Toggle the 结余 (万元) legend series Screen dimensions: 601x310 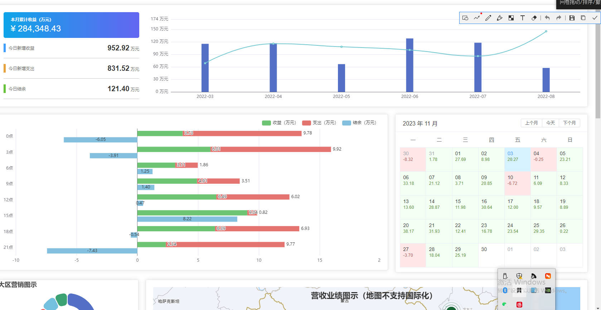[x=359, y=123]
